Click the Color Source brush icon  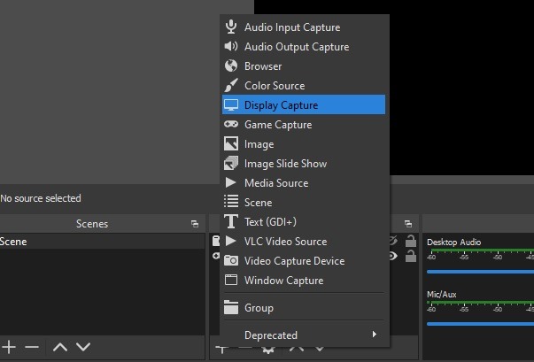(231, 86)
